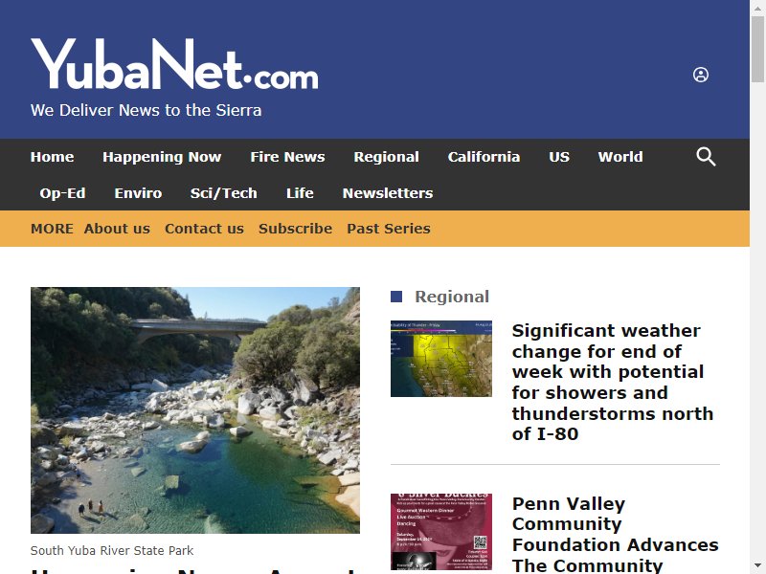Click the YubaNet.com logo
Image resolution: width=766 pixels, height=574 pixels.
pos(174,64)
